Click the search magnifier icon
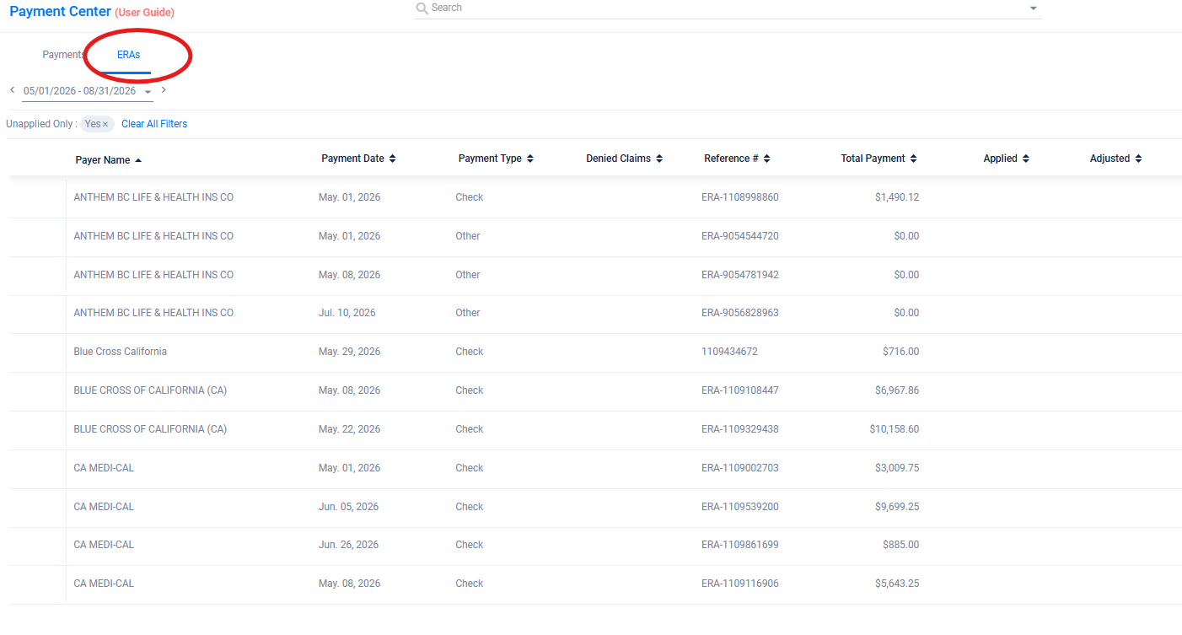 pos(422,8)
